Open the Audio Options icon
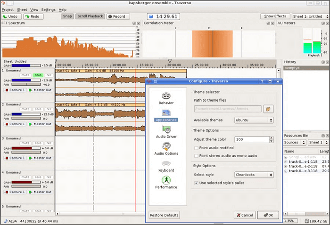Image resolution: width=330 pixels, height=225 pixels. click(166, 146)
